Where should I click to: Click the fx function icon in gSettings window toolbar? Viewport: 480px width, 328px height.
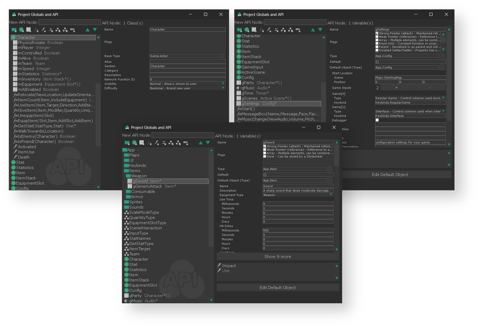261,30
